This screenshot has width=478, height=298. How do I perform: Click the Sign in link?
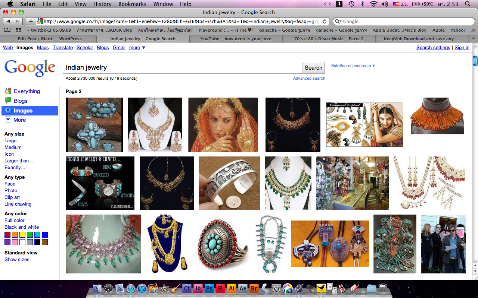coord(462,48)
